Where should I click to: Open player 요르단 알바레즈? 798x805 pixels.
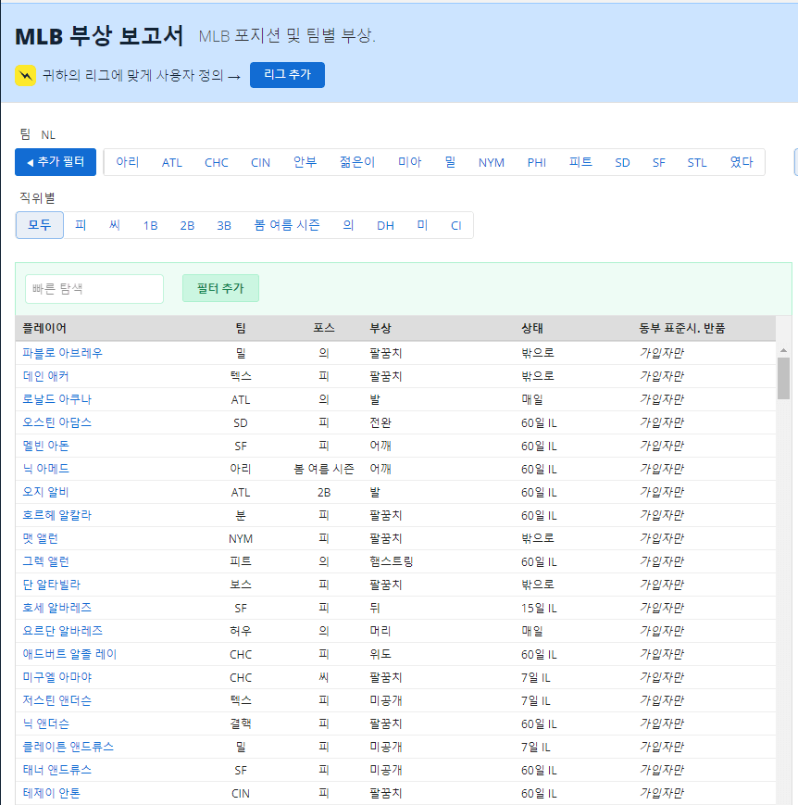(63, 631)
